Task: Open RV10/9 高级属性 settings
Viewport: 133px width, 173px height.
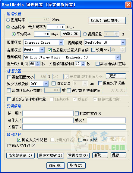Action: (107, 21)
